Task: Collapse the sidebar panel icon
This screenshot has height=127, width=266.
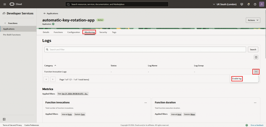Action: (x=4, y=119)
